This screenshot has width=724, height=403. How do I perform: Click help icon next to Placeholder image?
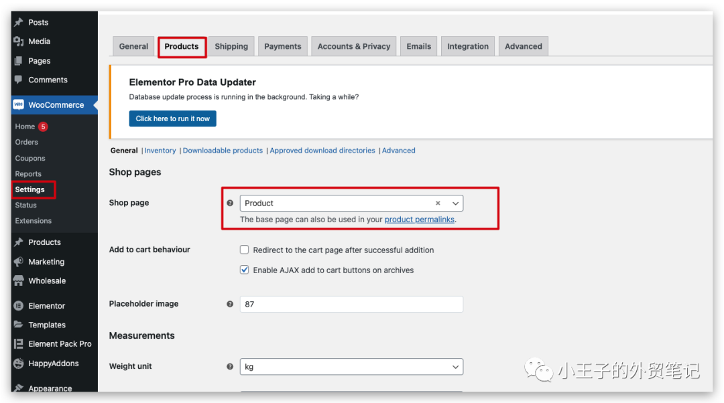(x=230, y=304)
